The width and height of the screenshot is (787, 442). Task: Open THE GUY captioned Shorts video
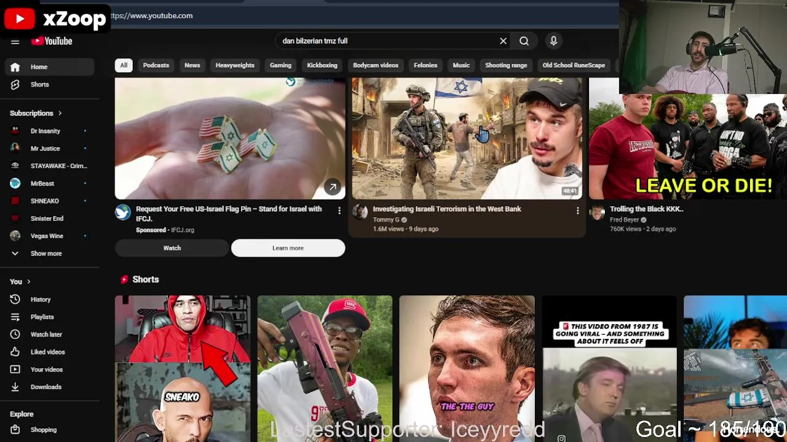pyautogui.click(x=467, y=368)
